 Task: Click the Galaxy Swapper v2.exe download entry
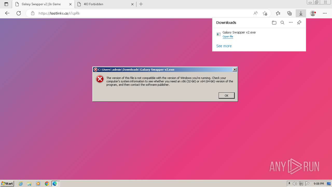259,34
